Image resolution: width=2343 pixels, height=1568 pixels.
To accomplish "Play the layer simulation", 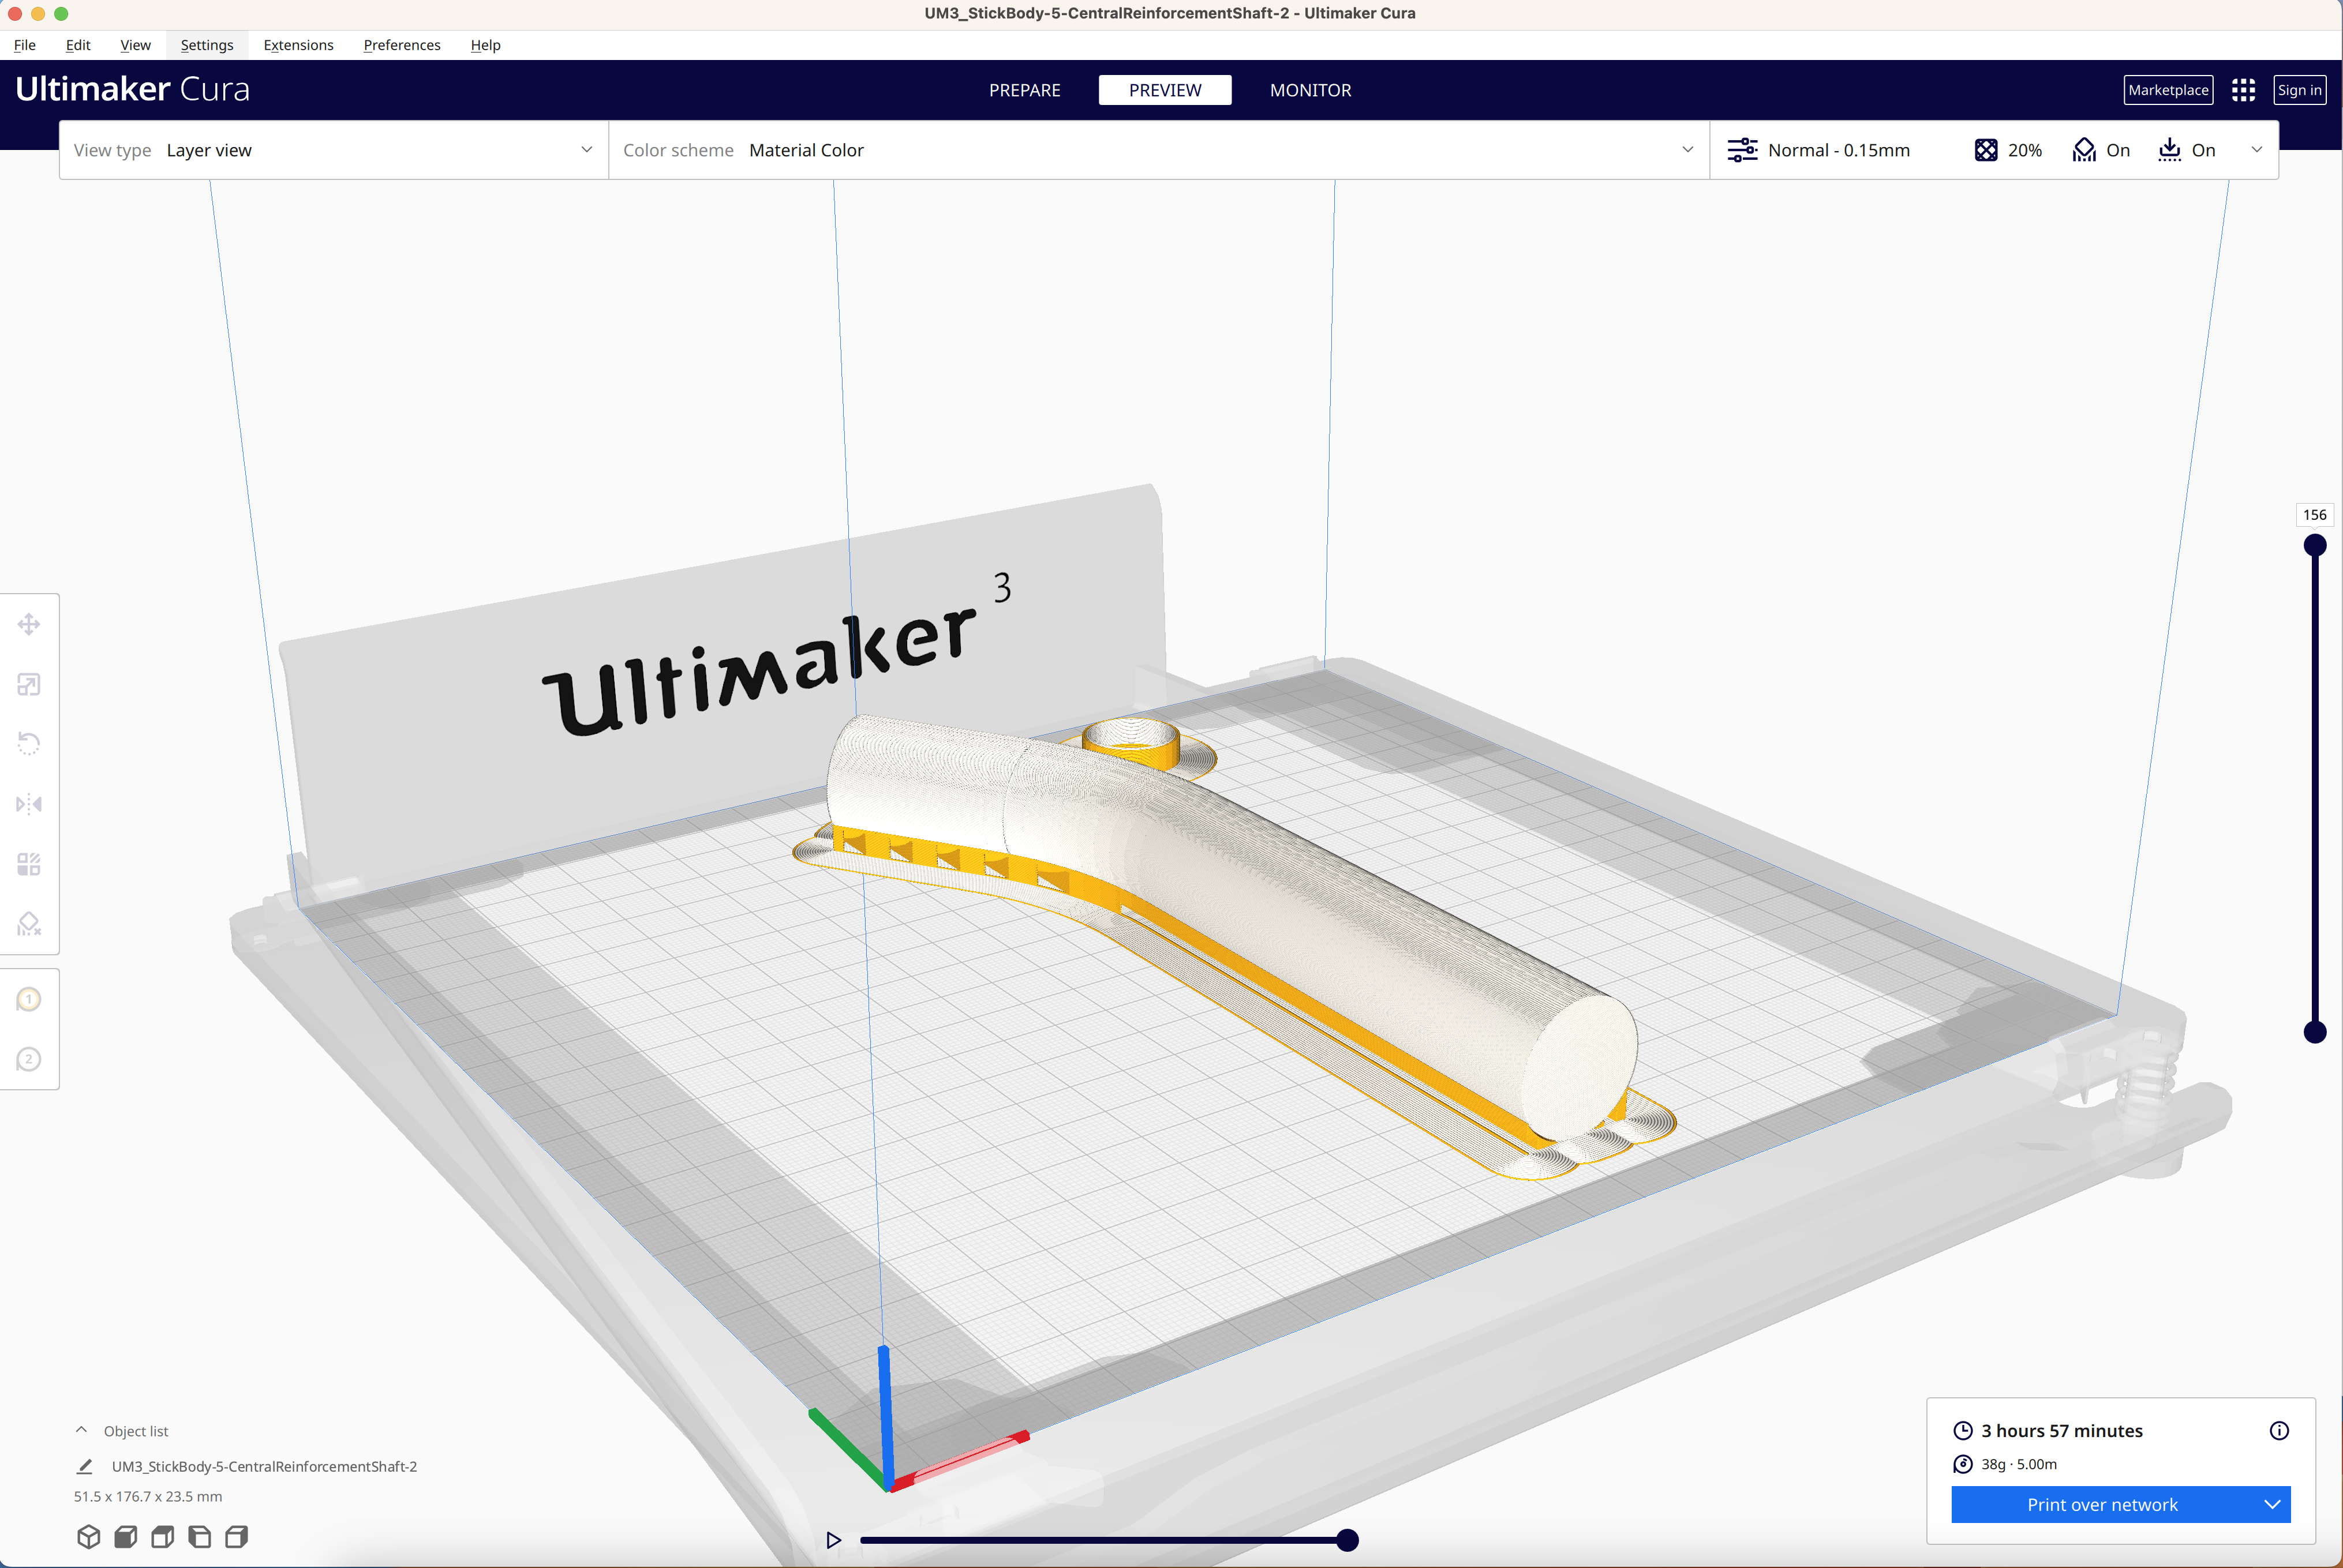I will tap(833, 1540).
